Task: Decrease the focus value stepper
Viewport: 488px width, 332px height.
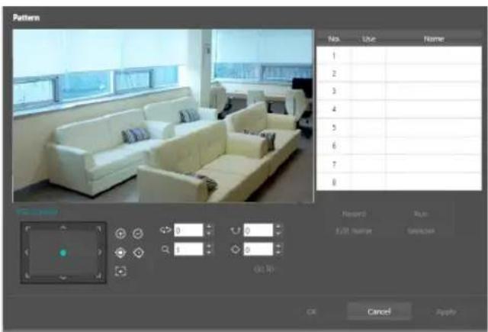Action: click(x=278, y=253)
